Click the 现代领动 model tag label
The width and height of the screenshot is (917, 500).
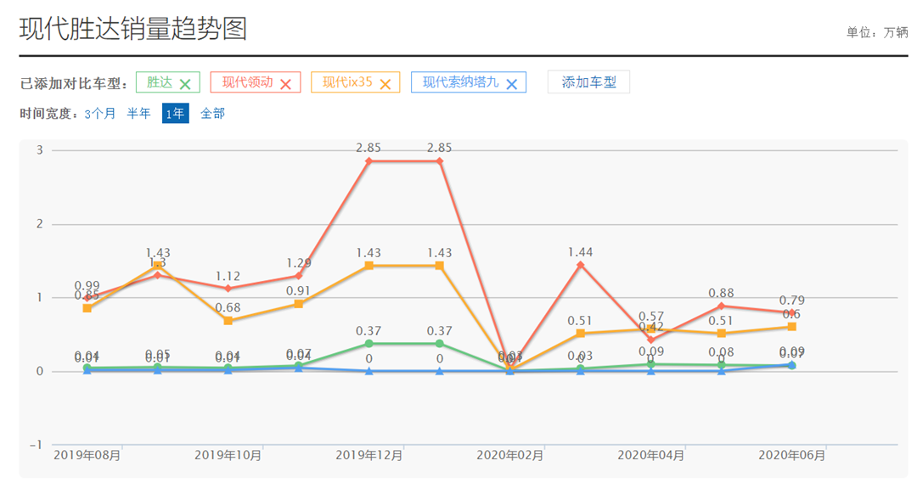[247, 82]
